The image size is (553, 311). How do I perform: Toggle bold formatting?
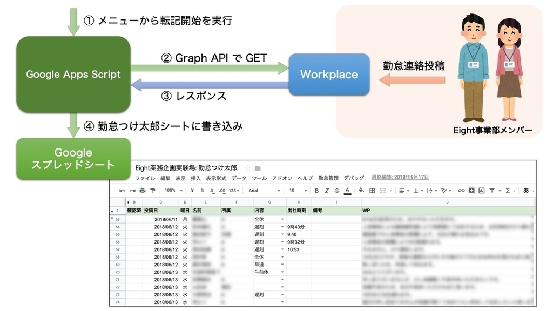tap(316, 191)
